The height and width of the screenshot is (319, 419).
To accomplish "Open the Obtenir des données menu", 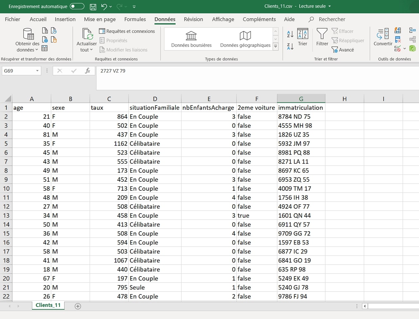I will pos(28,40).
